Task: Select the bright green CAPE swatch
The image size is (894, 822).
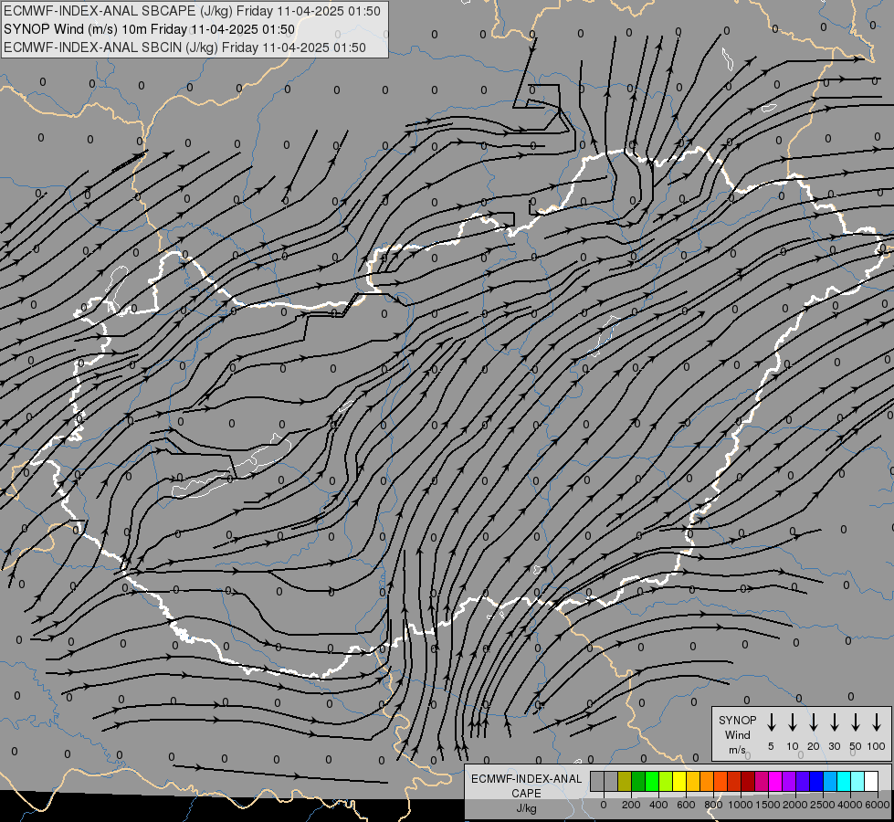Action: (x=652, y=781)
